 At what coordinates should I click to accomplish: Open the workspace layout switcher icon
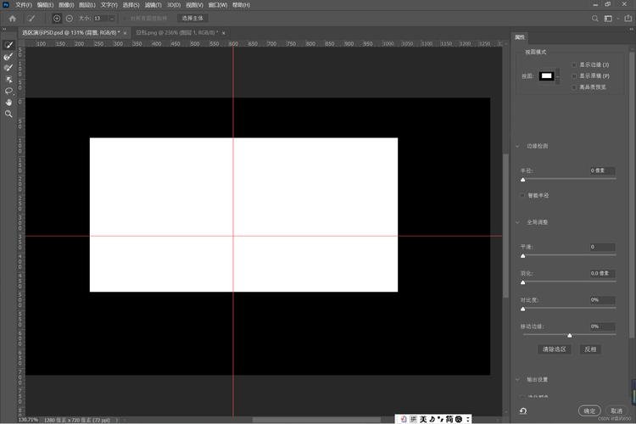[608, 19]
